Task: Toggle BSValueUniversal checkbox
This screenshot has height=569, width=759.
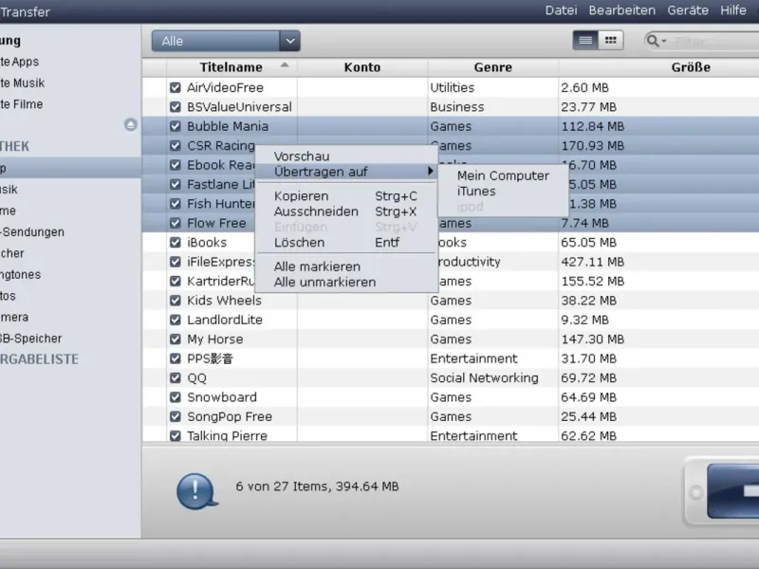Action: pyautogui.click(x=176, y=107)
